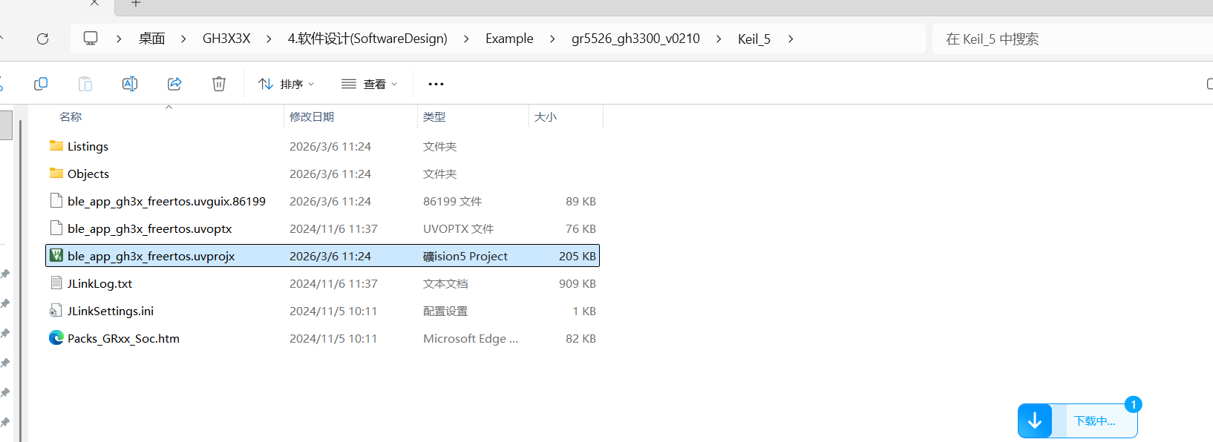The image size is (1213, 442).
Task: Click the Refresh button in the address bar
Action: coord(42,39)
